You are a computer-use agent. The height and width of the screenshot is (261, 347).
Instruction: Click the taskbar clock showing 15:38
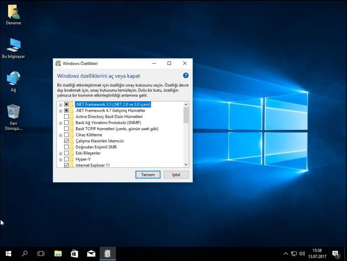pos(317,253)
